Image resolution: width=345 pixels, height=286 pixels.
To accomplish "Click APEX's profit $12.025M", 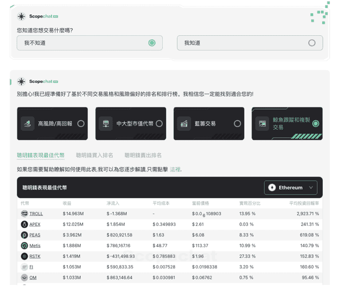I will point(73,224).
